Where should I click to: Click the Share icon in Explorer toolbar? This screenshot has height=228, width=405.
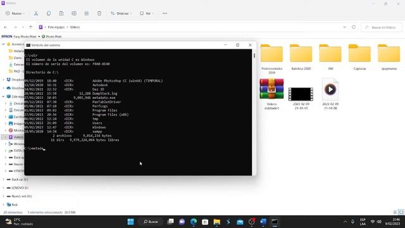[x=87, y=13]
